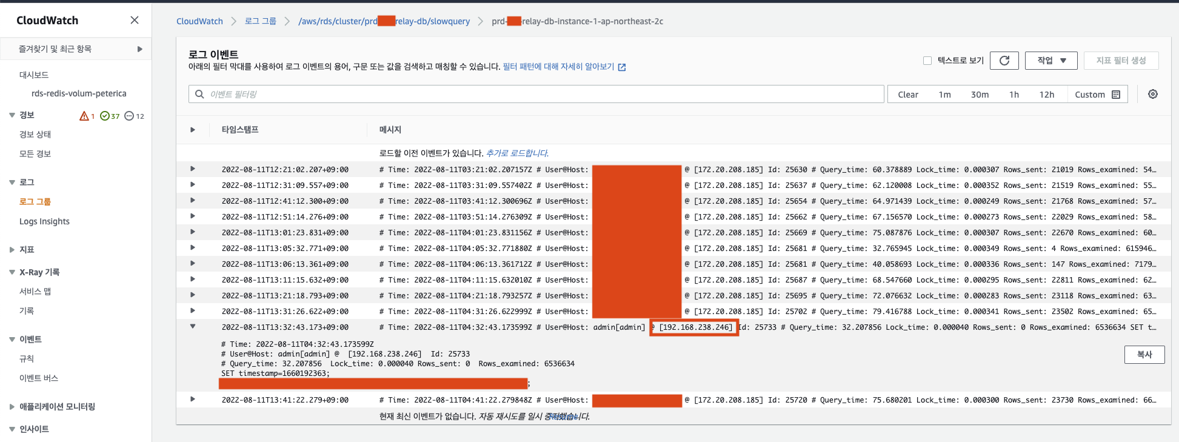Viewport: 1179px width, 442px height.
Task: Click the OK alarms green check icon
Action: pyautogui.click(x=105, y=116)
